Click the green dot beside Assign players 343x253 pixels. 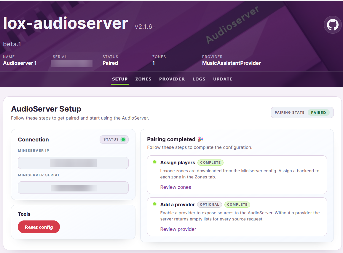154,162
